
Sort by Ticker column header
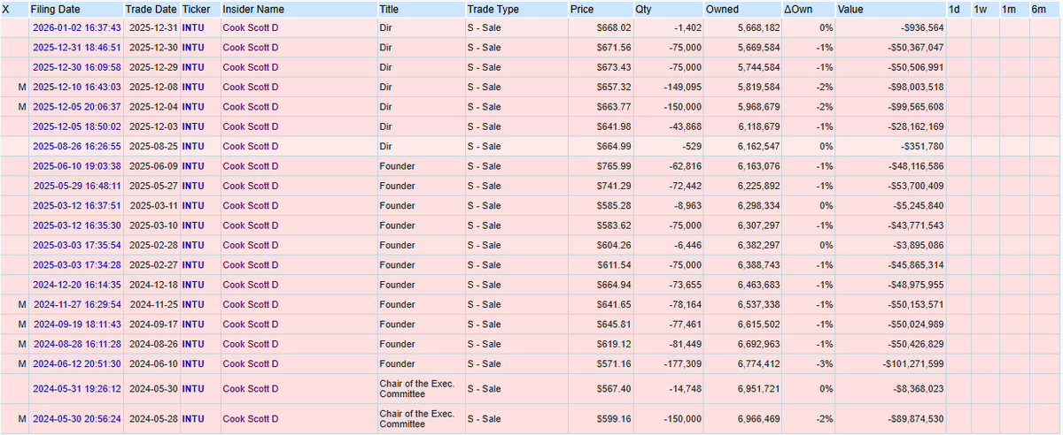(x=196, y=9)
